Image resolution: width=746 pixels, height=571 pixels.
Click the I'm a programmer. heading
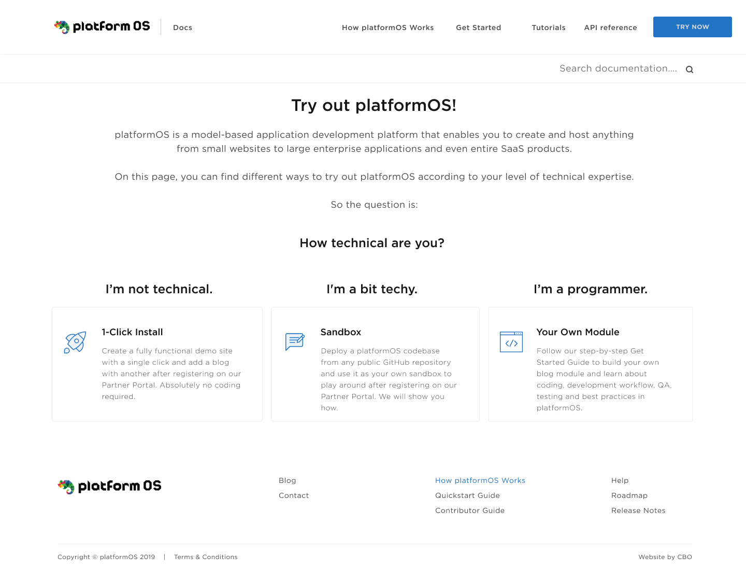point(591,289)
